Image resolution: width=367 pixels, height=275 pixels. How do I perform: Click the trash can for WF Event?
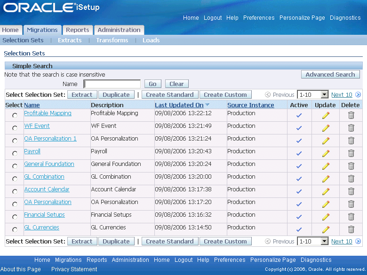pyautogui.click(x=351, y=128)
